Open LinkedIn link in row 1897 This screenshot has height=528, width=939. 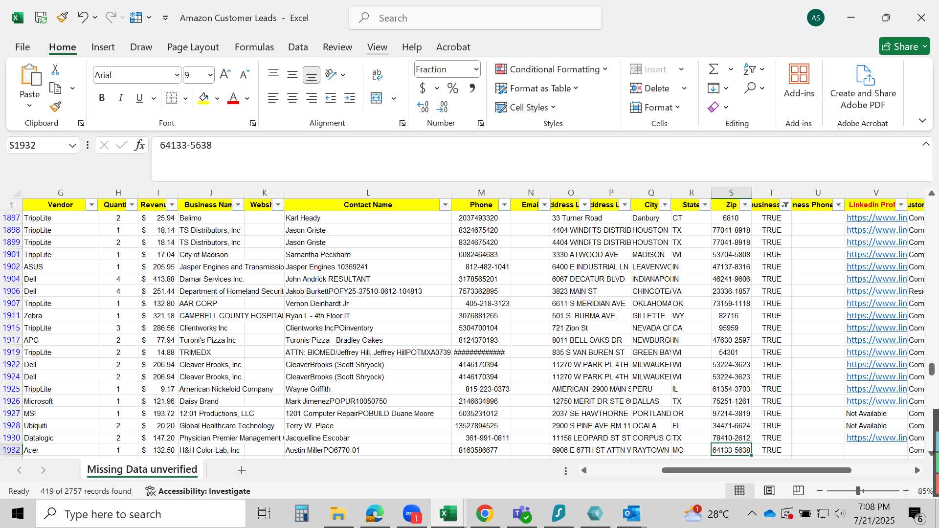876,218
